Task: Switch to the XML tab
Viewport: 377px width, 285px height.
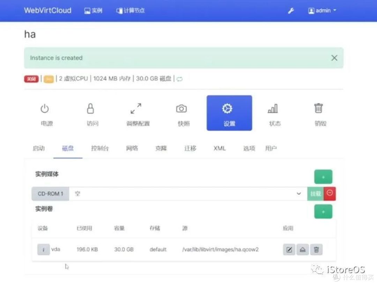Action: (220, 148)
